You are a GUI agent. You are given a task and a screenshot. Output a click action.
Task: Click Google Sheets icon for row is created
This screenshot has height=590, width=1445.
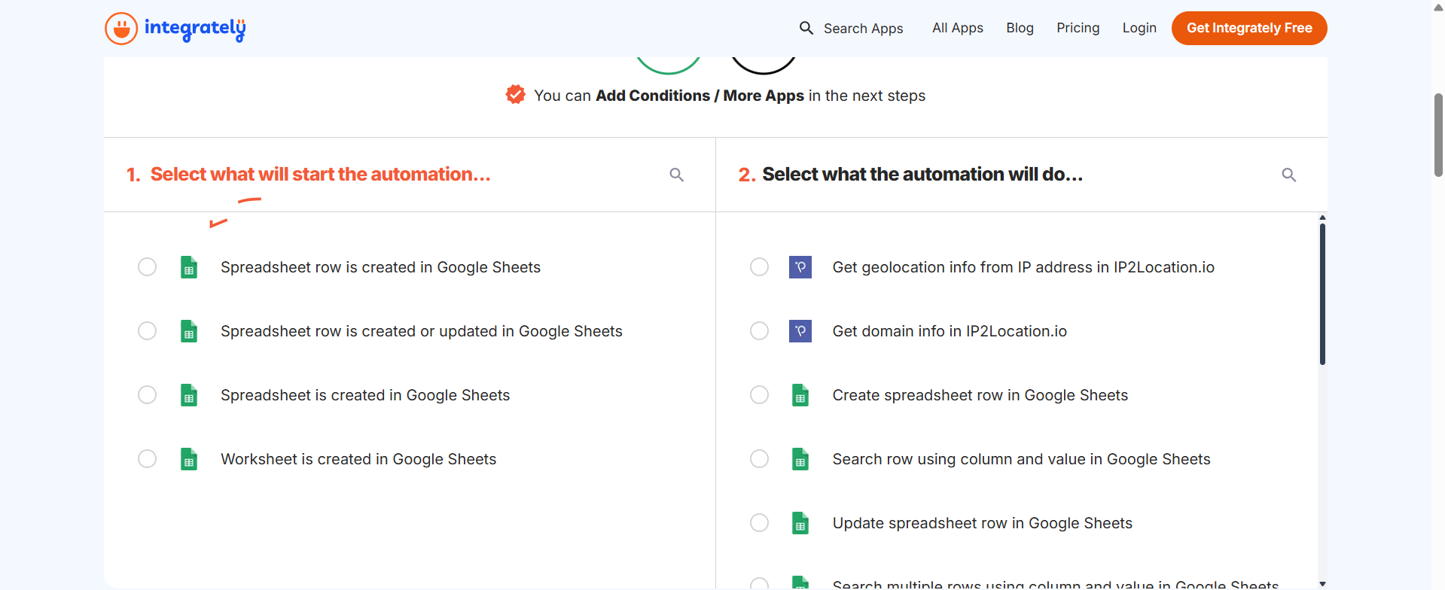pyautogui.click(x=189, y=267)
